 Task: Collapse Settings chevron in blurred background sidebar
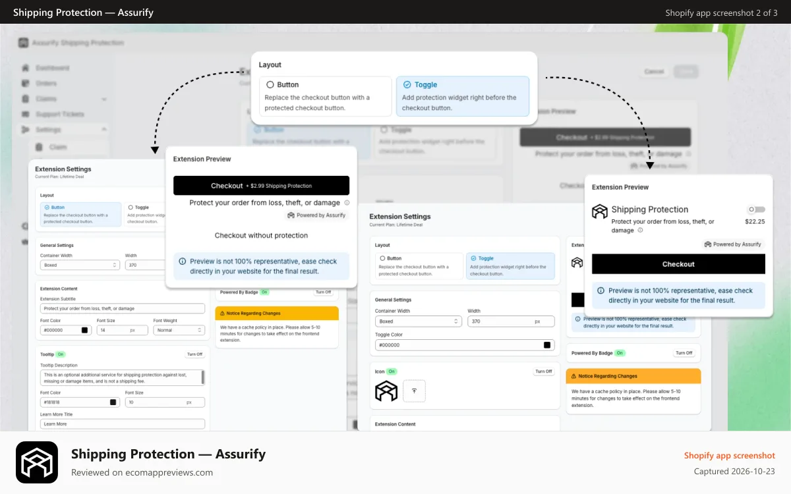(x=103, y=130)
